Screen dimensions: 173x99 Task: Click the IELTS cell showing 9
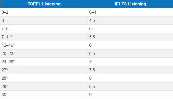tap(130, 95)
